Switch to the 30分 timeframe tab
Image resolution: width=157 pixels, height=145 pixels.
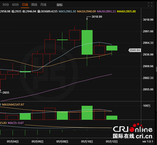(5, 5)
